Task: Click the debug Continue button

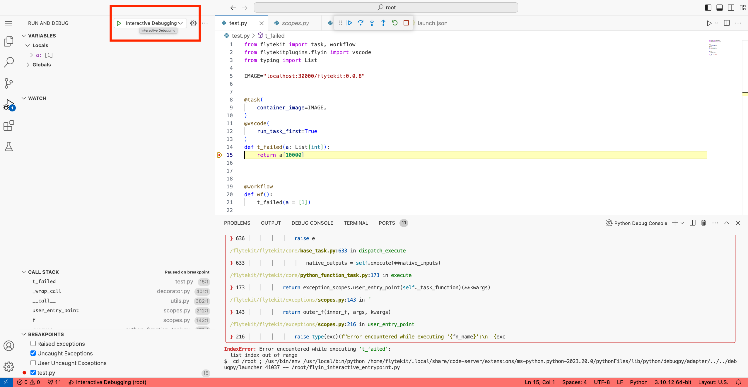Action: click(x=349, y=23)
